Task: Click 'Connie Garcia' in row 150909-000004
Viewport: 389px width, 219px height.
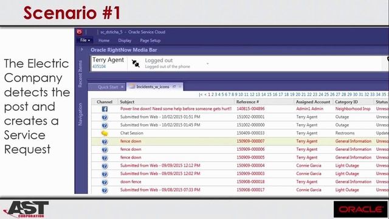Action: [309, 165]
